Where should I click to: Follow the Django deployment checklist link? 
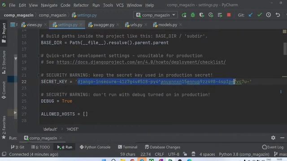141,62
